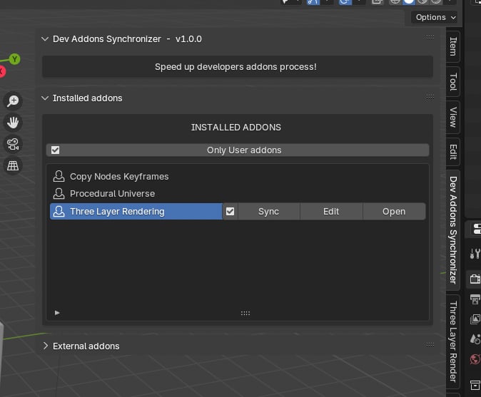Switch perspective/orthographic grid icon
This screenshot has height=397, width=481.
13,166
